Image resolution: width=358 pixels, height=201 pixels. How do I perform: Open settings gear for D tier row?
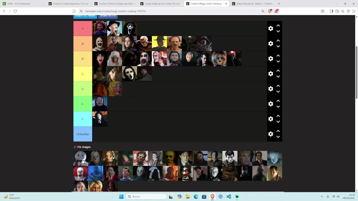[x=271, y=89]
